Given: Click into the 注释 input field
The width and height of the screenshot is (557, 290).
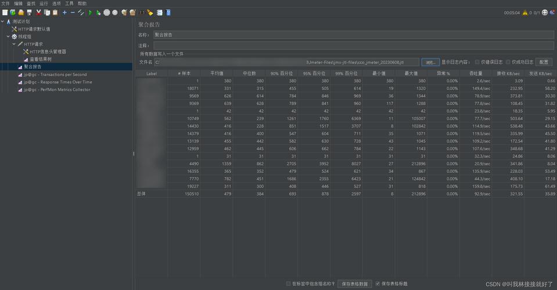Looking at the screenshot, I should pos(354,45).
